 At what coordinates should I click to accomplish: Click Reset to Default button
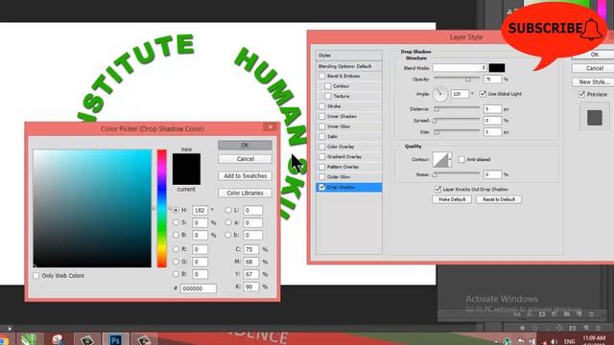[x=499, y=199]
